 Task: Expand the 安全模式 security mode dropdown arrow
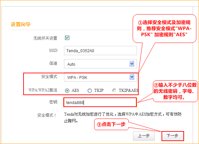click(x=132, y=77)
